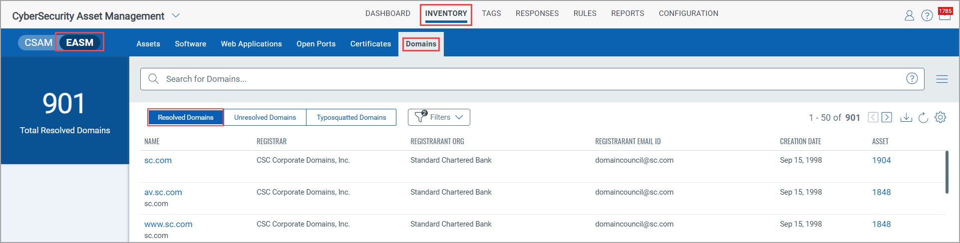Open the sc.com domain link

pos(158,160)
